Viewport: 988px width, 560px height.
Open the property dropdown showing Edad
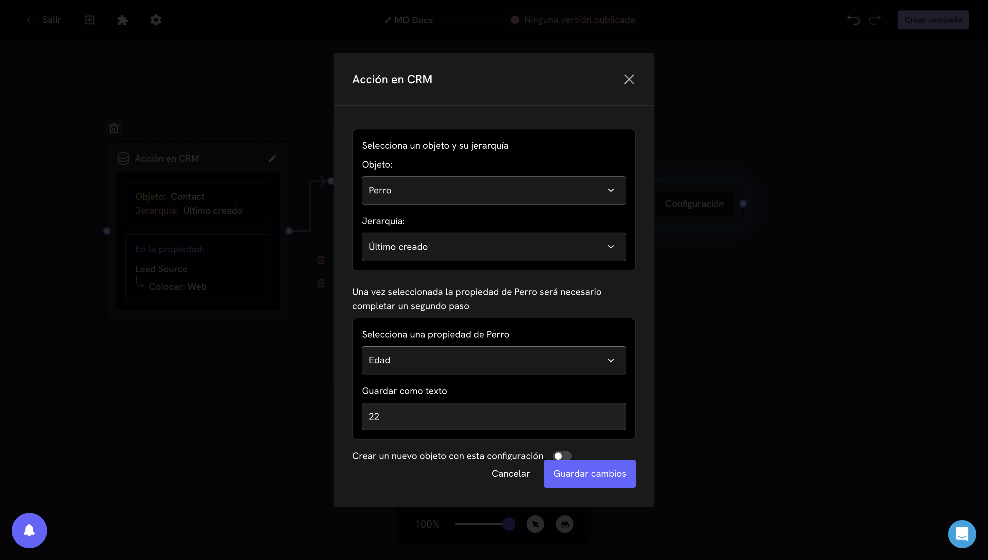point(494,360)
